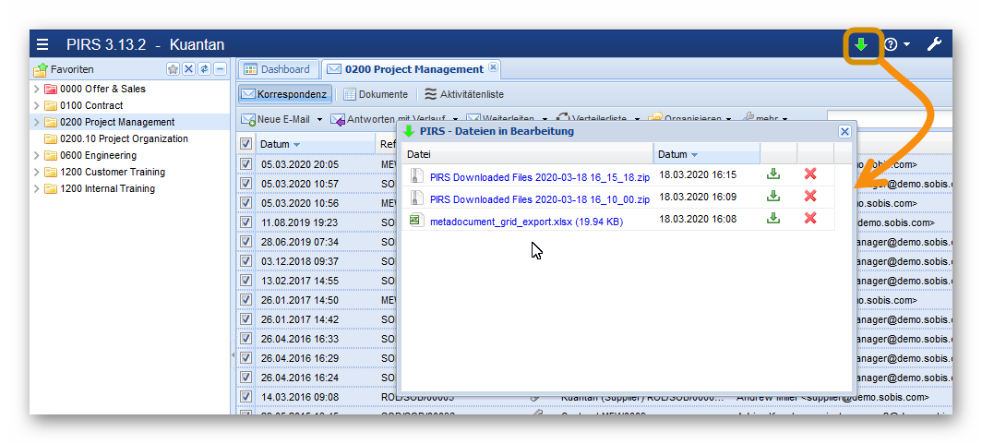This screenshot has height=444, width=982.
Task: Click the star button in Favoriten header
Action: (x=173, y=69)
